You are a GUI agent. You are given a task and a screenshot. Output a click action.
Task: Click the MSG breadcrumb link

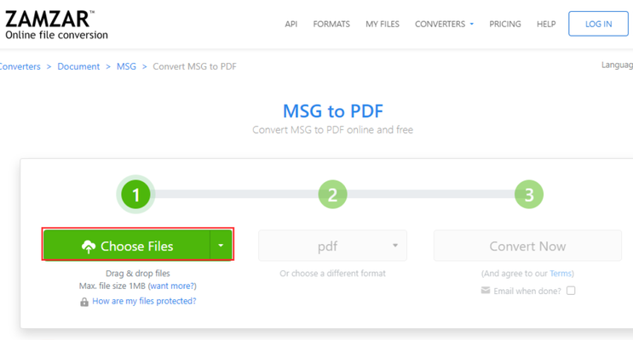(126, 66)
